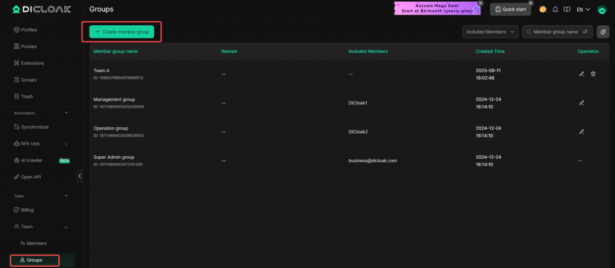Open the Proxies sidebar item

point(28,46)
